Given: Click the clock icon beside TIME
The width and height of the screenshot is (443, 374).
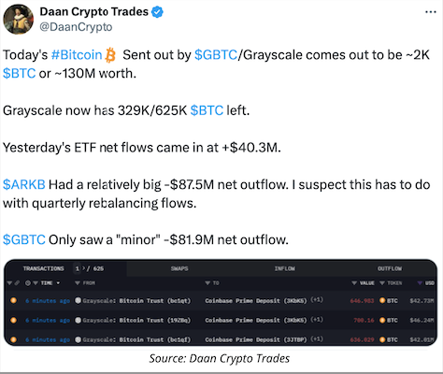Looking at the screenshot, I should point(28,283).
